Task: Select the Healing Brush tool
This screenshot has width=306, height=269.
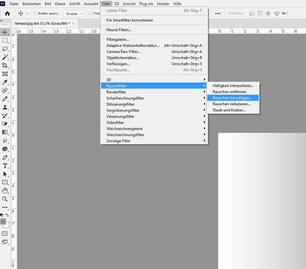Action: point(5,91)
